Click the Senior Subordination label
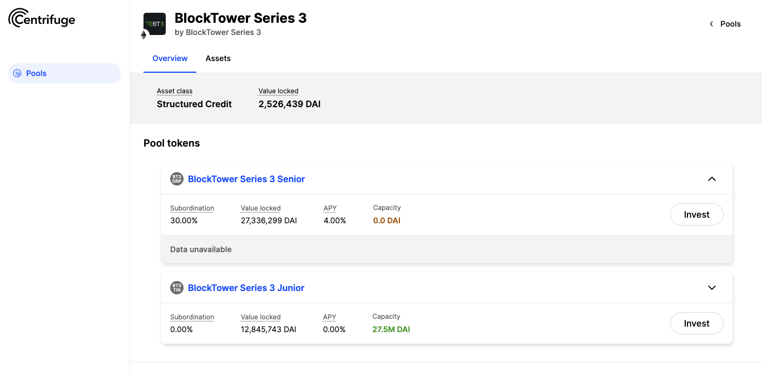 (x=192, y=208)
